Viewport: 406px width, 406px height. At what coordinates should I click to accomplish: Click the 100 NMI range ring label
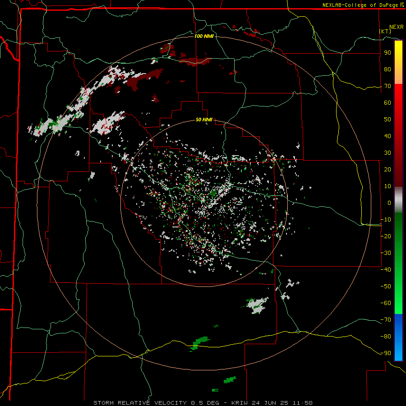[x=204, y=36]
